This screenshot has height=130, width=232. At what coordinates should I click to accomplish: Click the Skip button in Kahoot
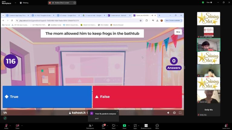coord(178,32)
